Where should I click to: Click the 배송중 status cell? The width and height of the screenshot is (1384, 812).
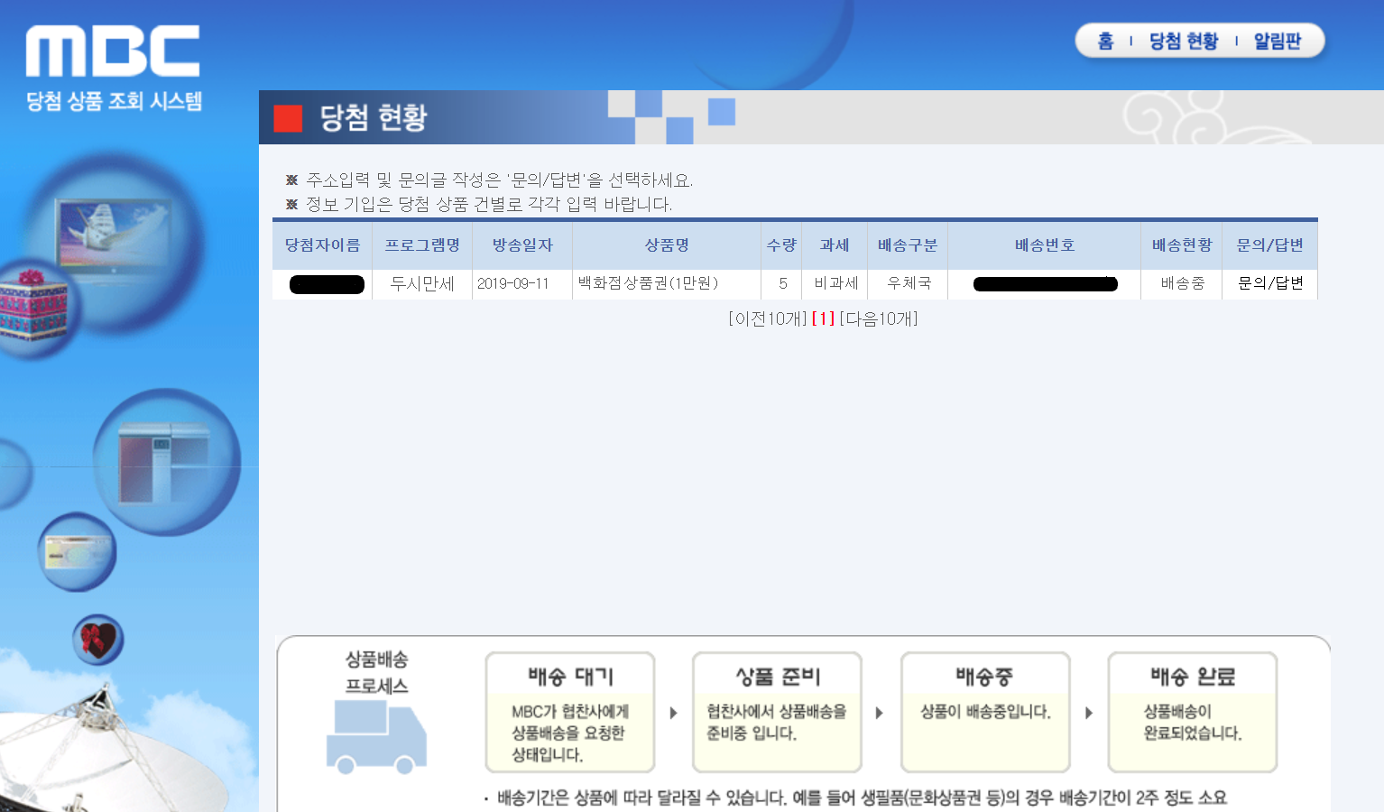click(1183, 283)
